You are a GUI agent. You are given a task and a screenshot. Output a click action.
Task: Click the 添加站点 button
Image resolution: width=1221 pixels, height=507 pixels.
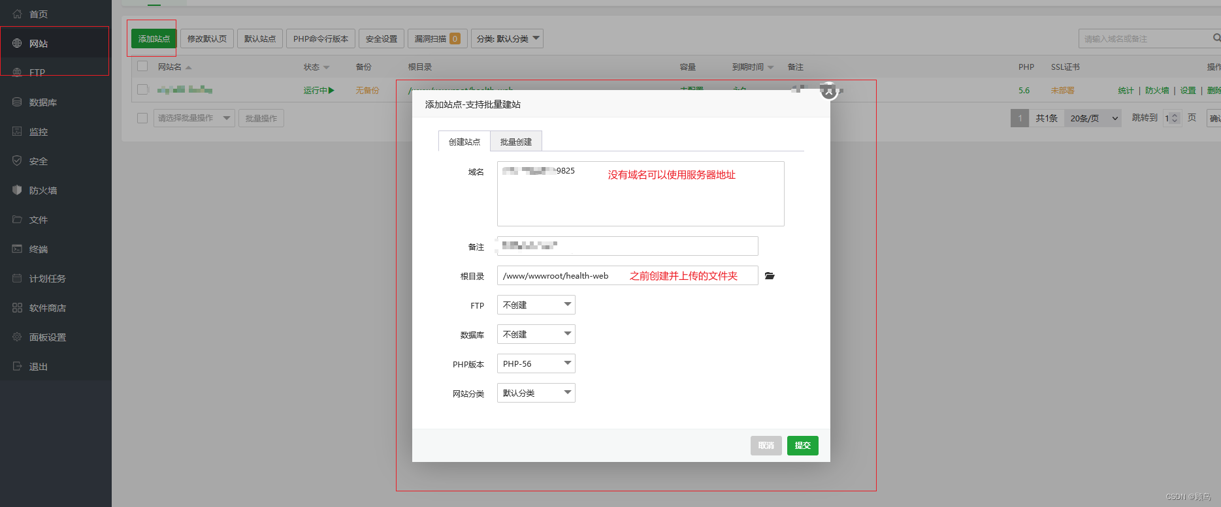point(154,38)
